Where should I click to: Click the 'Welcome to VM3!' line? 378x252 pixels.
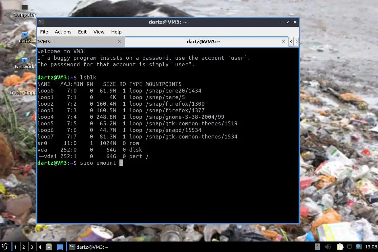pyautogui.click(x=62, y=51)
